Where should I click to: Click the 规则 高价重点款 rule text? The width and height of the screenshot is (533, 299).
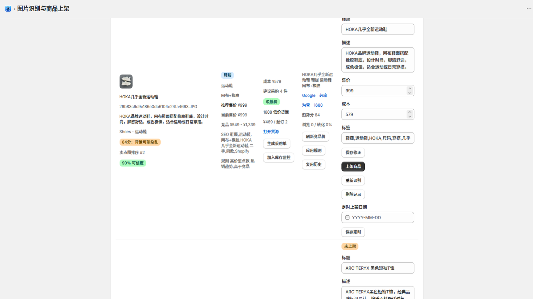coord(238,163)
